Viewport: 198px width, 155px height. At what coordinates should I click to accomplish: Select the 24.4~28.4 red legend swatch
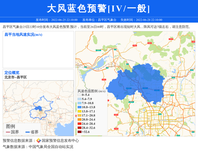tap(80, 124)
